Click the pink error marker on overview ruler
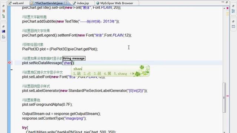The width and height of the screenshot is (237, 133). click(227, 96)
